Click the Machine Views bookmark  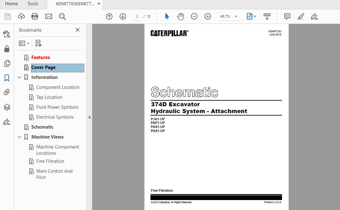tap(47, 137)
